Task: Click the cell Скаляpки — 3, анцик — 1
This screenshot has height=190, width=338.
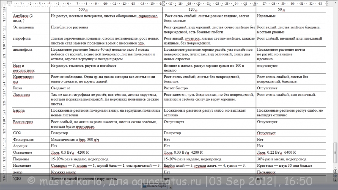Action: click(106, 165)
